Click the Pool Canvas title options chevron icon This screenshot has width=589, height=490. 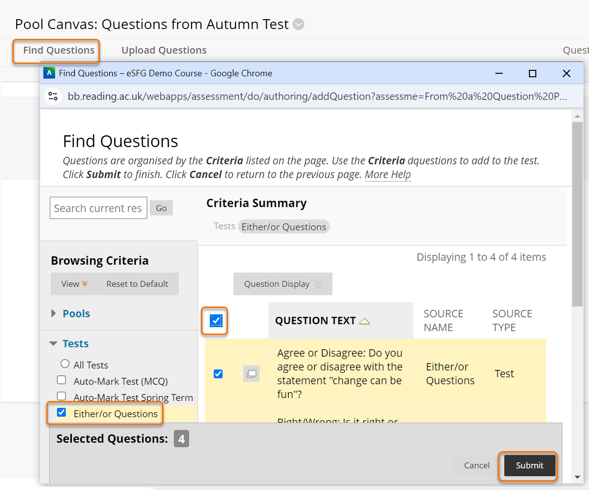[x=298, y=24]
